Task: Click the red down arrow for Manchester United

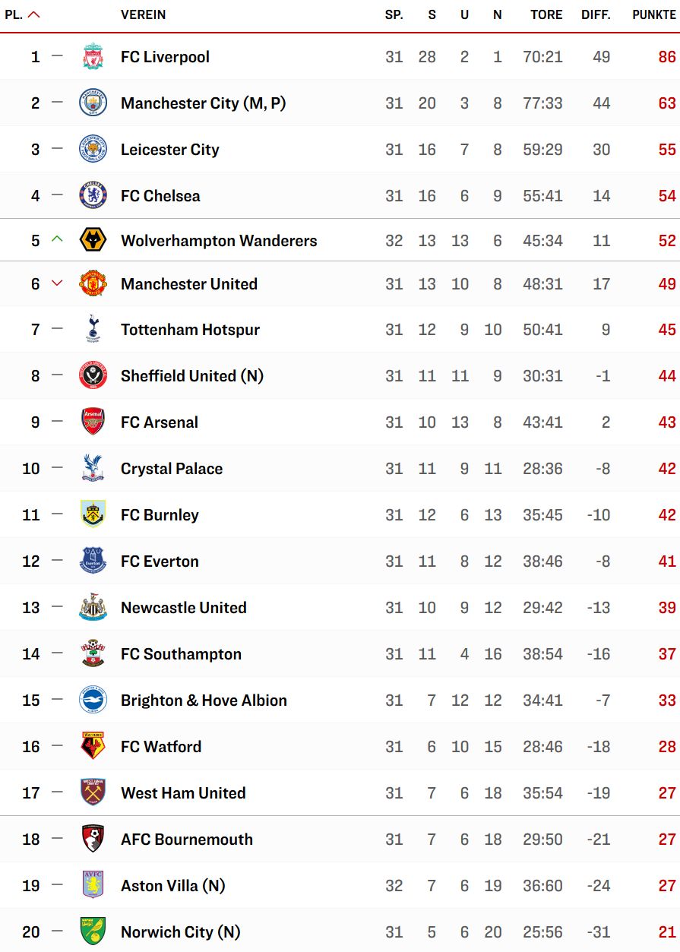Action: 57,283
